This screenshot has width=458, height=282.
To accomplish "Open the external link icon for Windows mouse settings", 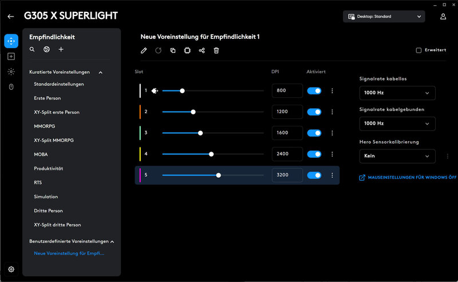I will (x=362, y=177).
